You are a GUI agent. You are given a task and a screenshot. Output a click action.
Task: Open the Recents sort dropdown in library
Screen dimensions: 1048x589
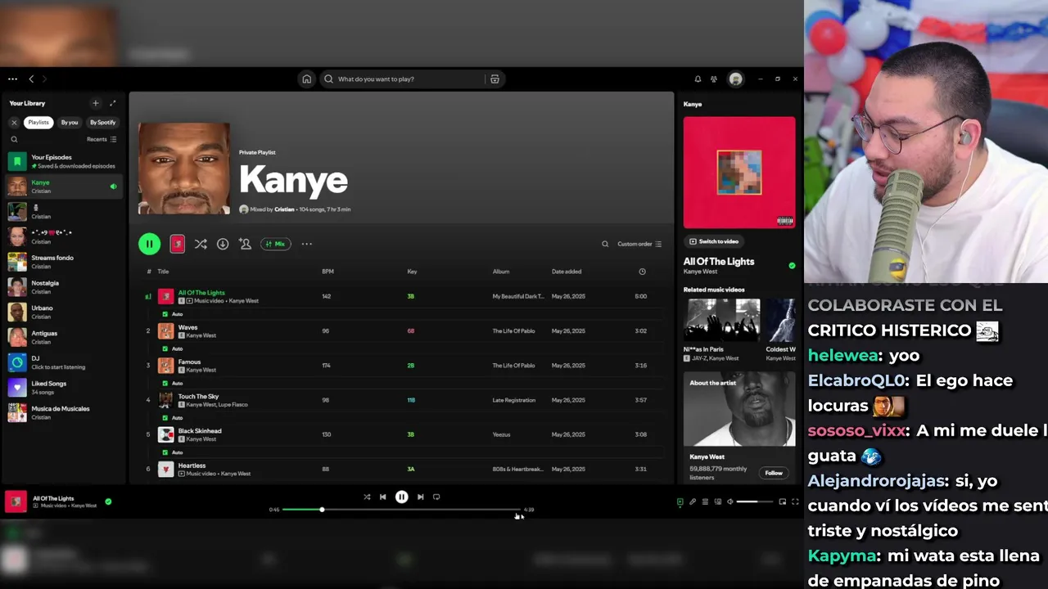click(x=102, y=139)
